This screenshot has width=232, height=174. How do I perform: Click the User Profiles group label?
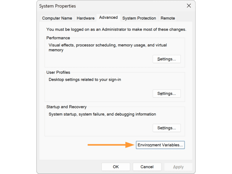[x=58, y=72]
